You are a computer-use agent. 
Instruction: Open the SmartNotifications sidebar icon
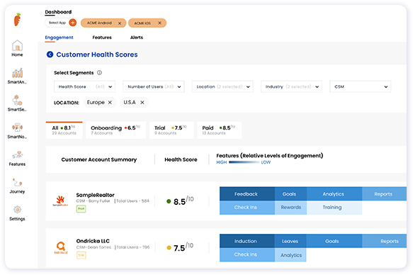point(17,128)
